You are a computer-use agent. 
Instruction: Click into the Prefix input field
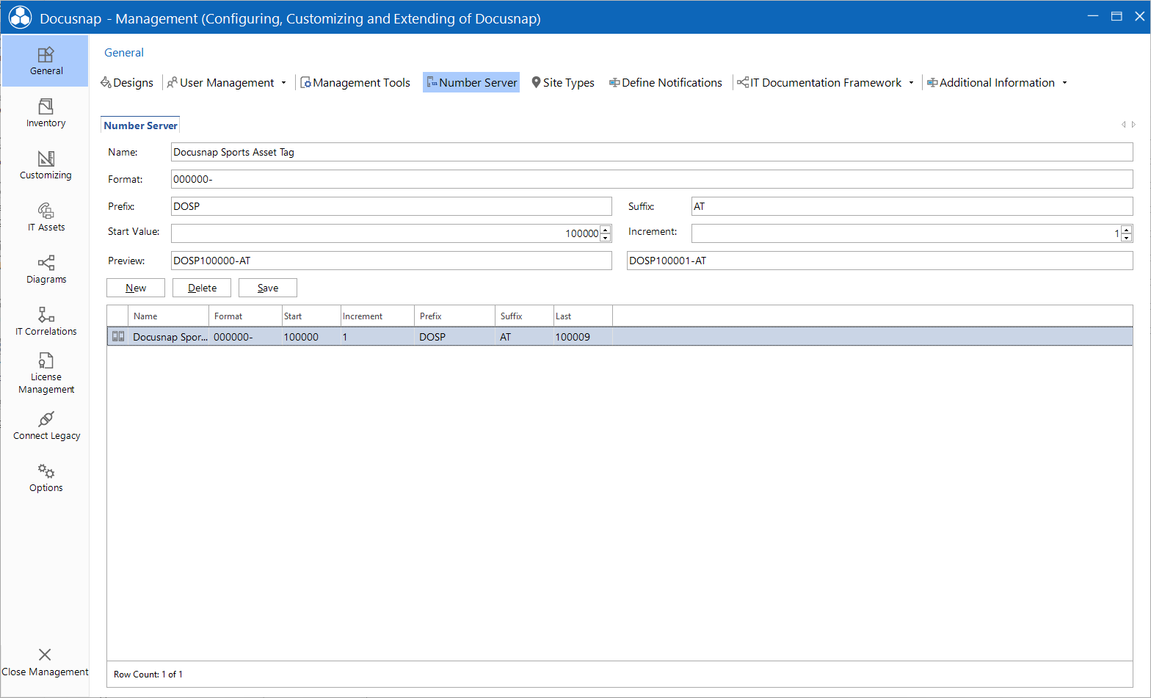[391, 206]
